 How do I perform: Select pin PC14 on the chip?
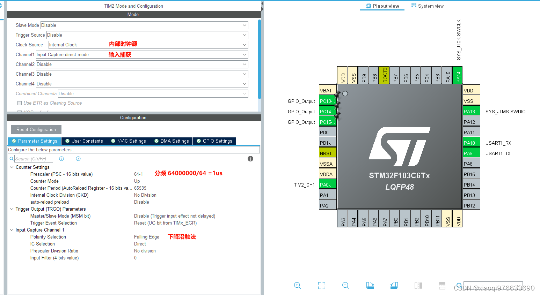click(x=328, y=111)
